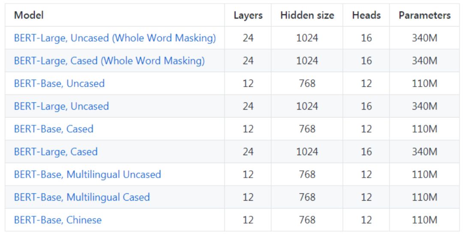Select Heads 12 in BERT-Base, Chinese row

[366, 220]
